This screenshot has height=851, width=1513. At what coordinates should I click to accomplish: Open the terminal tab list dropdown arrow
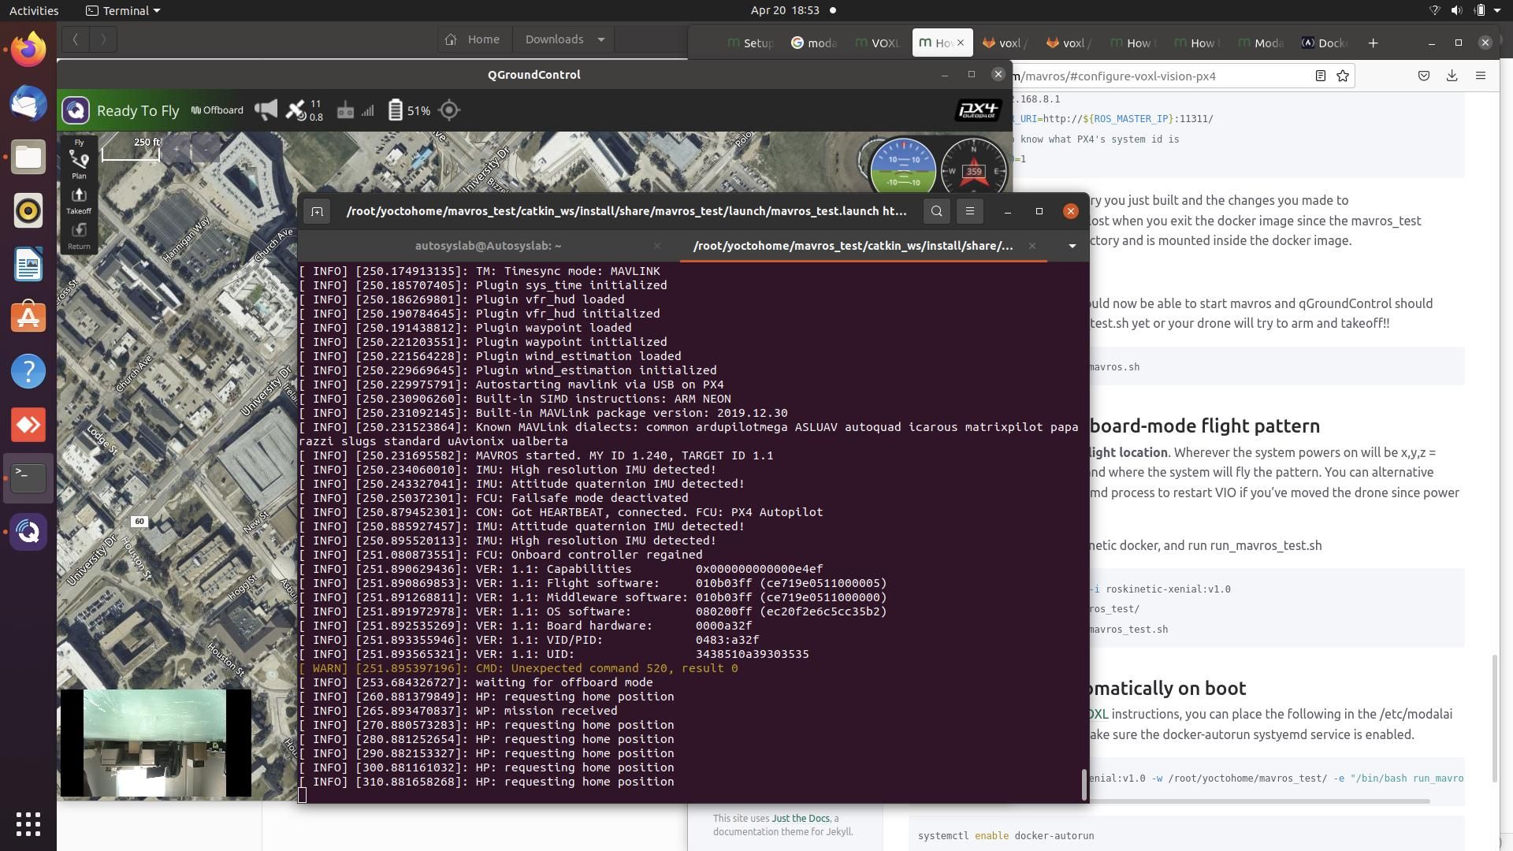tap(1072, 246)
